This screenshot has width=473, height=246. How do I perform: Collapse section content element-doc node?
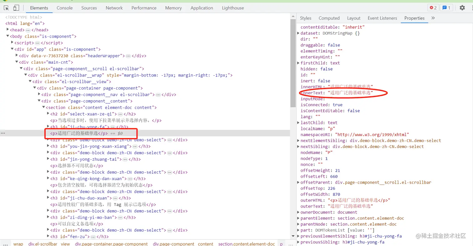[43, 107]
